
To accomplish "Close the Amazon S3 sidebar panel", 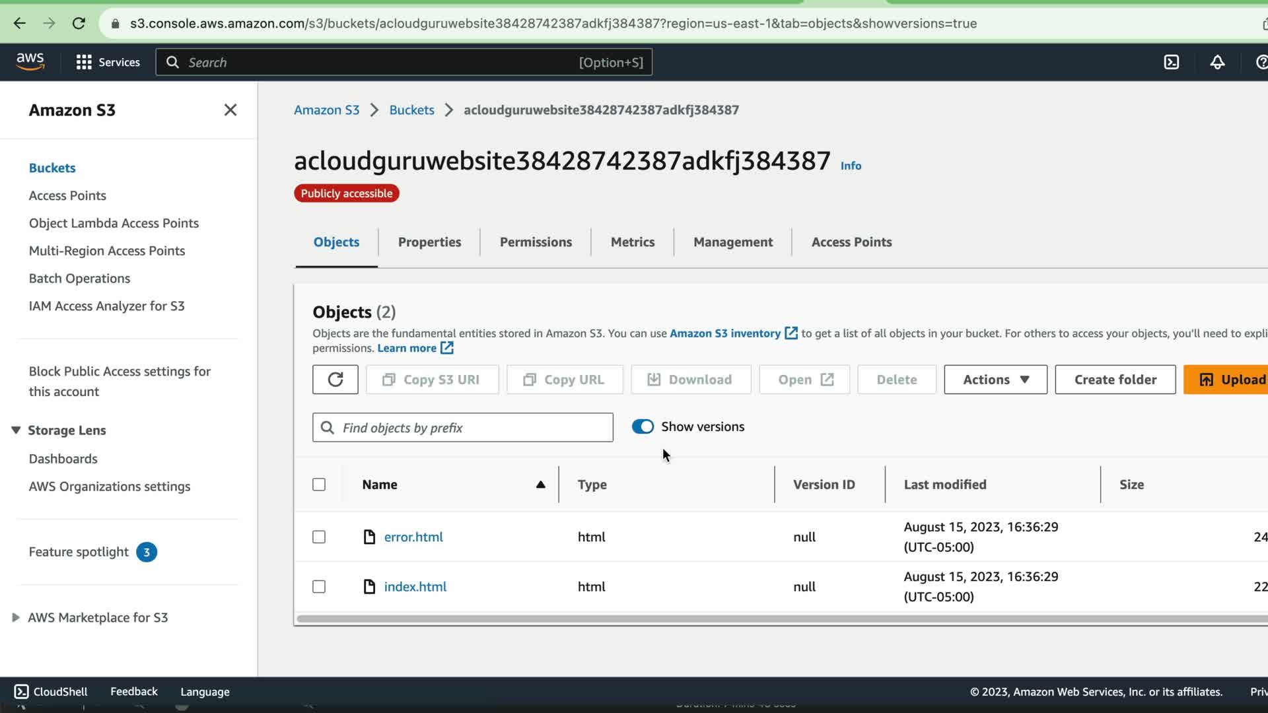I will (230, 110).
